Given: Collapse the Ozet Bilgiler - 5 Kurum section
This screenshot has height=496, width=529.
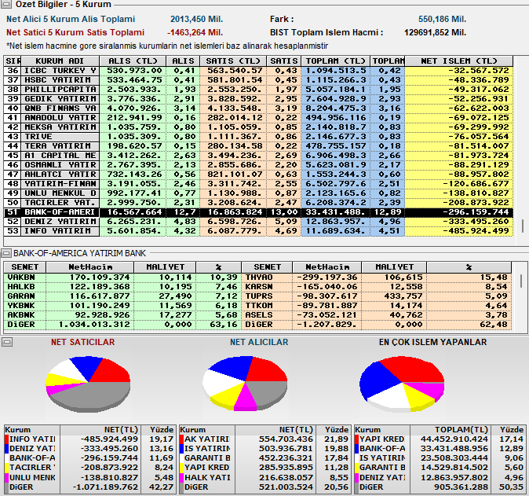Looking at the screenshot, I should click(x=6, y=4).
